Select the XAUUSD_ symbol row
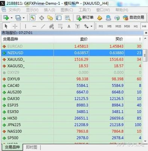148x151 pixels. click(72, 59)
